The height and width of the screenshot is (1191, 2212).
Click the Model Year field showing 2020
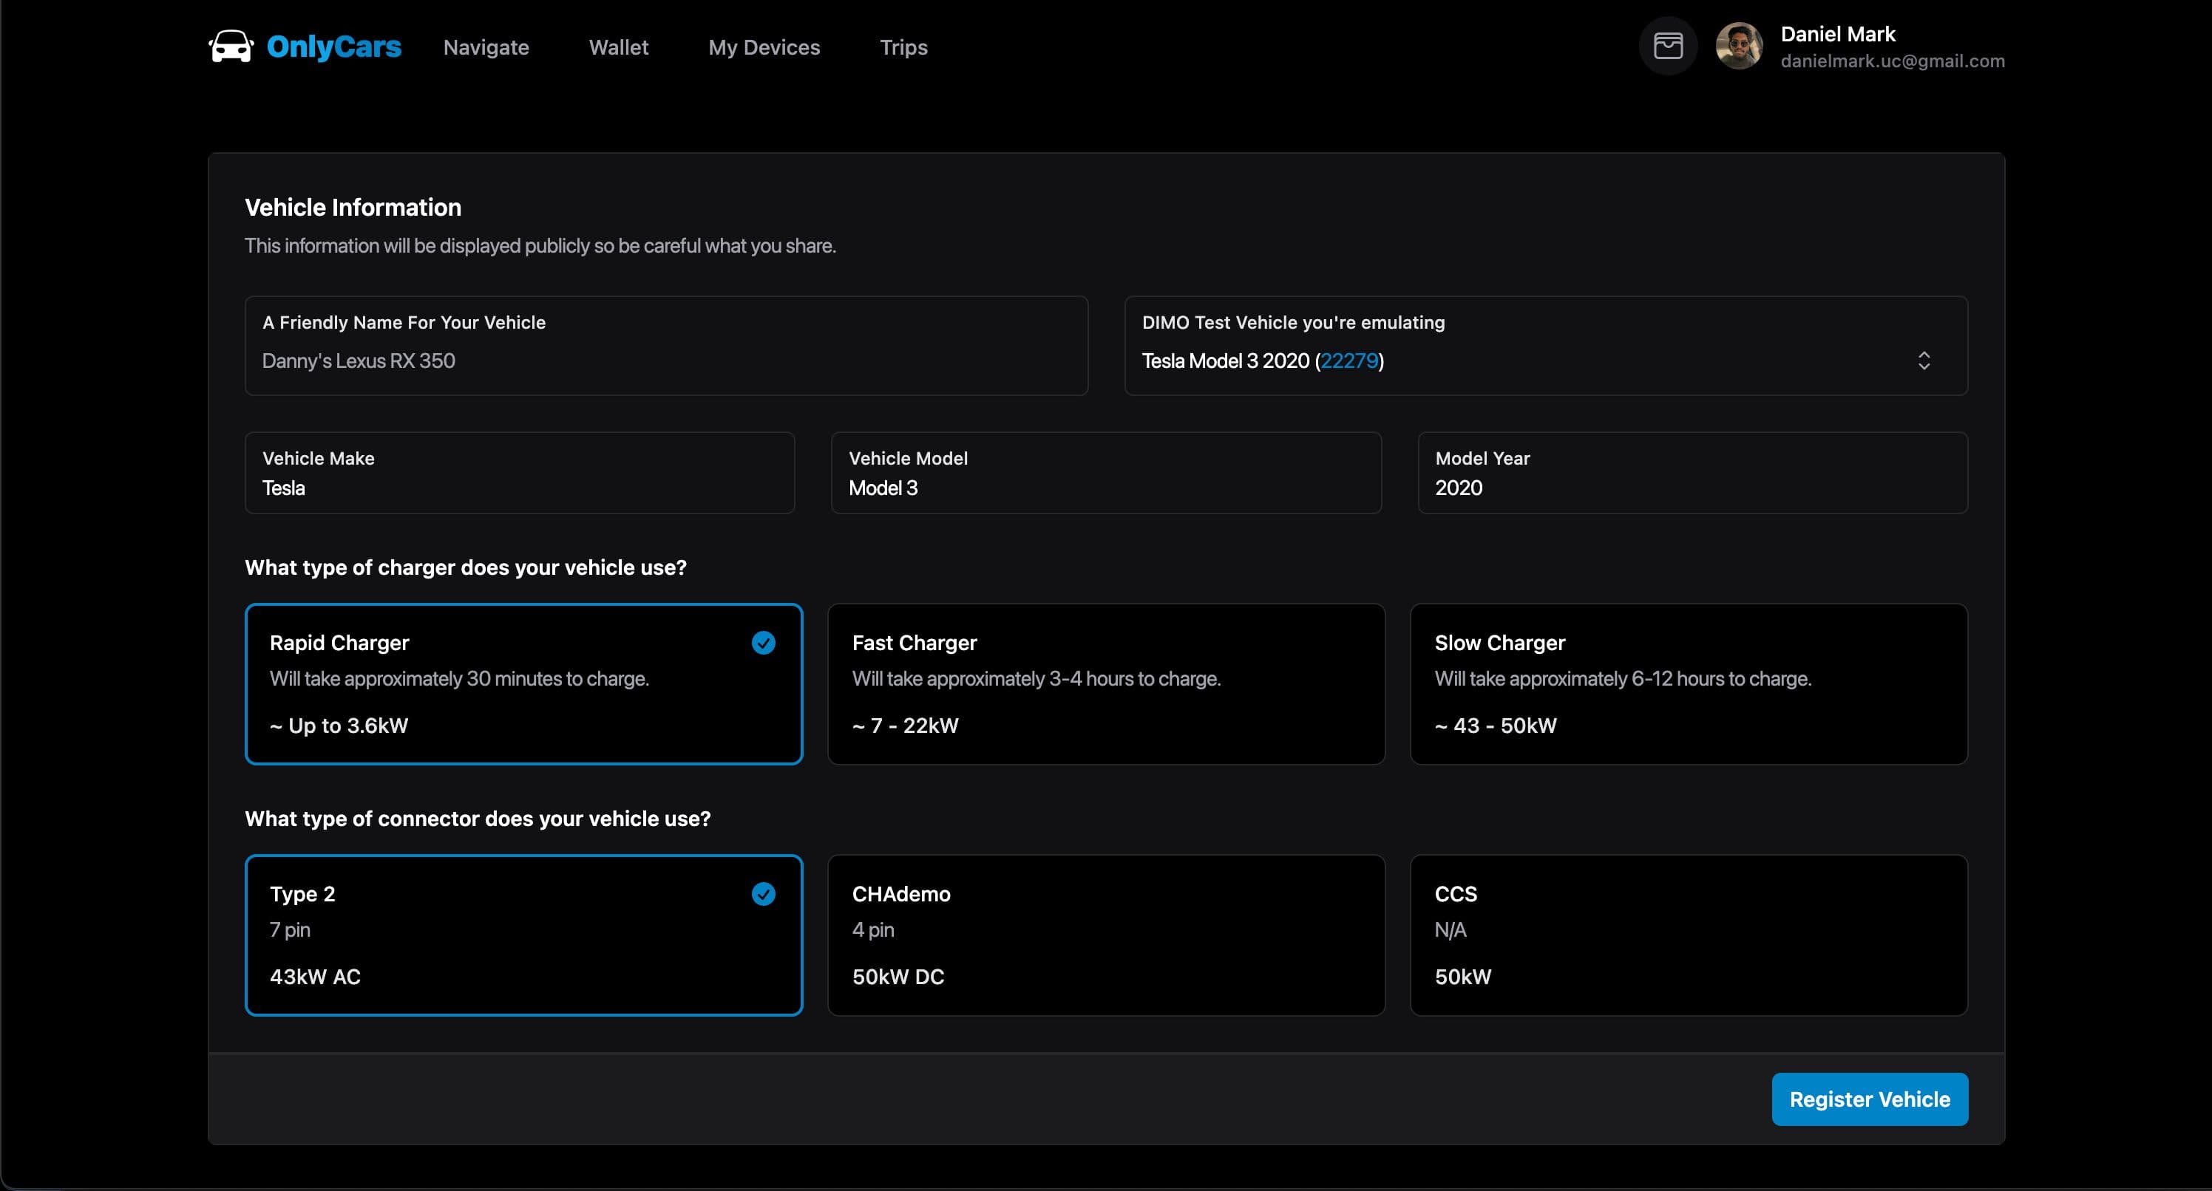(x=1692, y=473)
